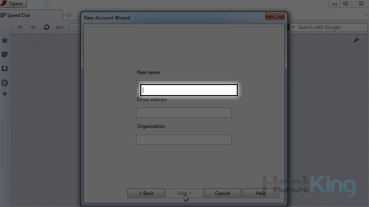Screen dimensions: 369x207
Task: Open the Notes panel in sidebar
Action: 5,55
